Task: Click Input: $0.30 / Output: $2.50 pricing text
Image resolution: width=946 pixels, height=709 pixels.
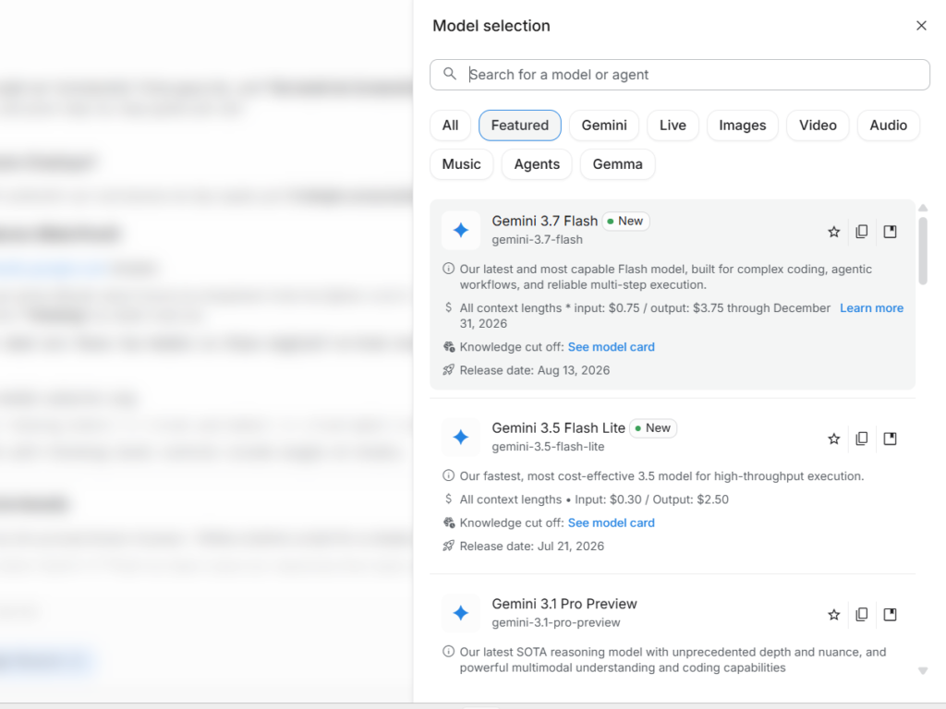Action: point(651,499)
